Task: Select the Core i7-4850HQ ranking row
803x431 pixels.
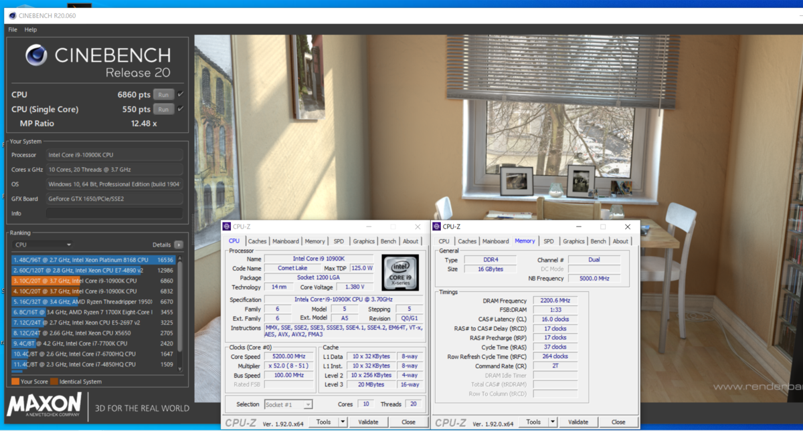Action: tap(93, 364)
